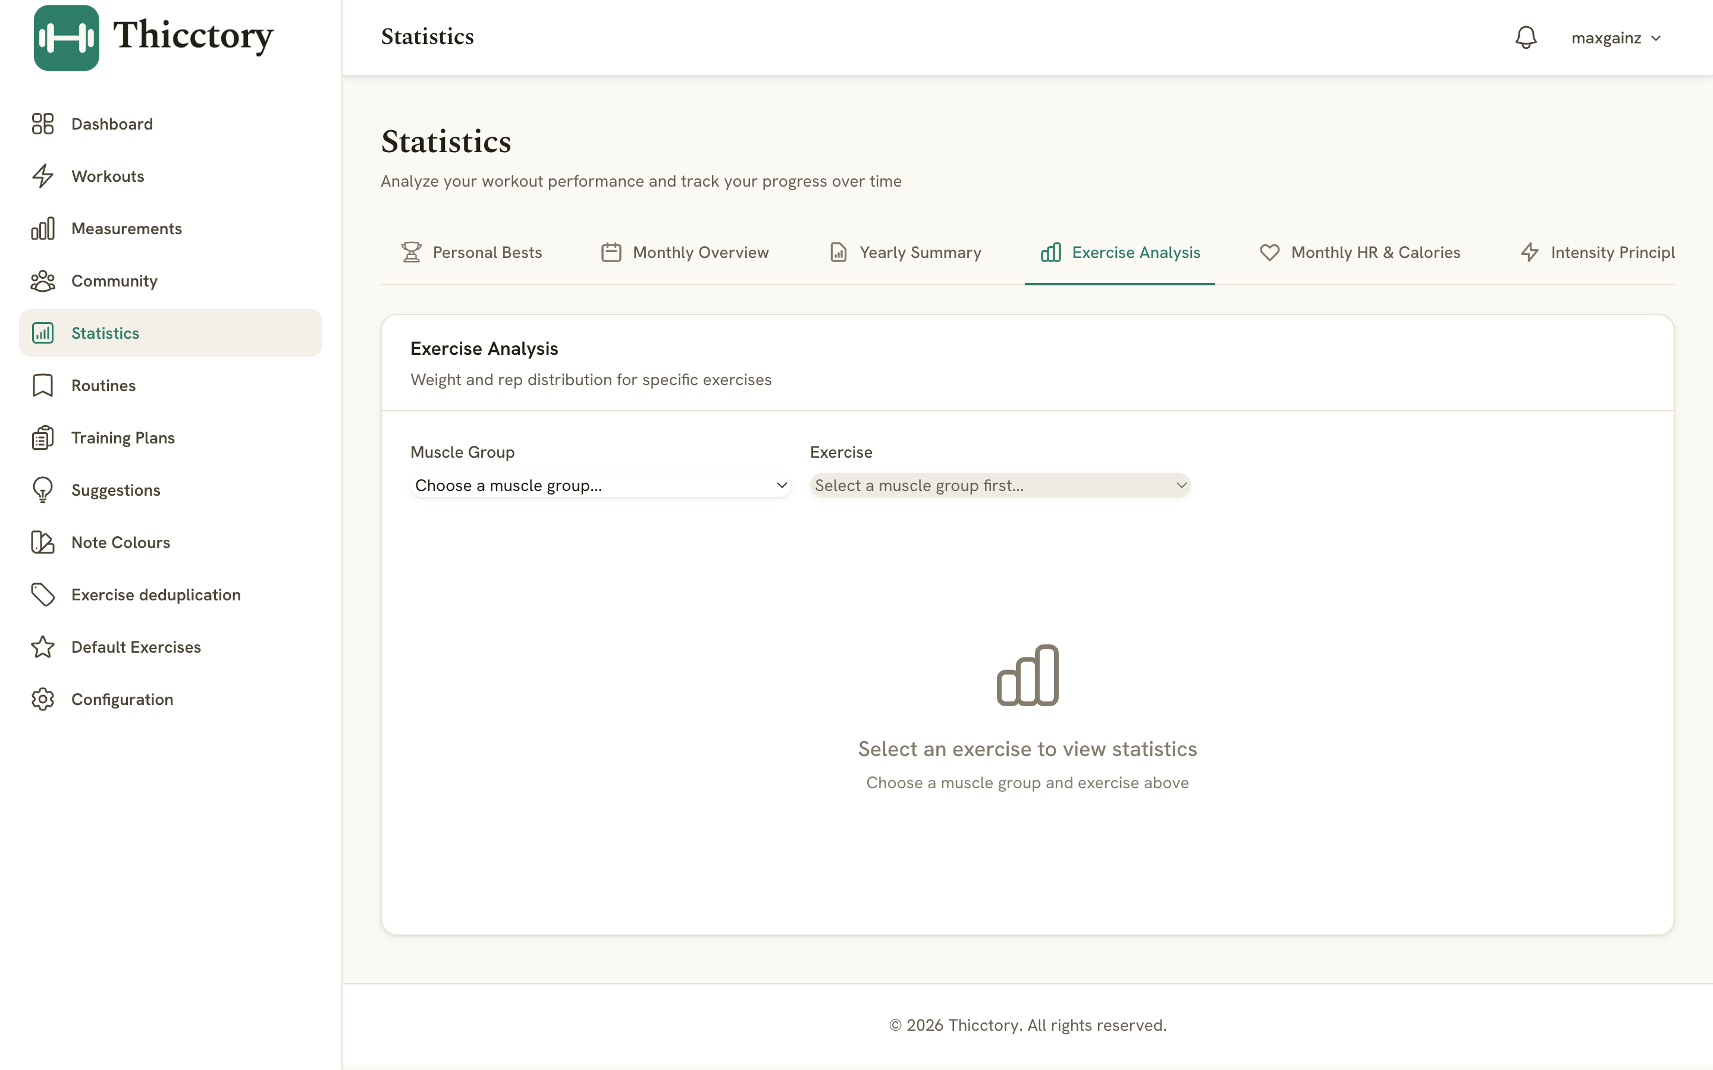Click the Intensity Principles bolt icon
The image size is (1713, 1070).
click(1530, 253)
